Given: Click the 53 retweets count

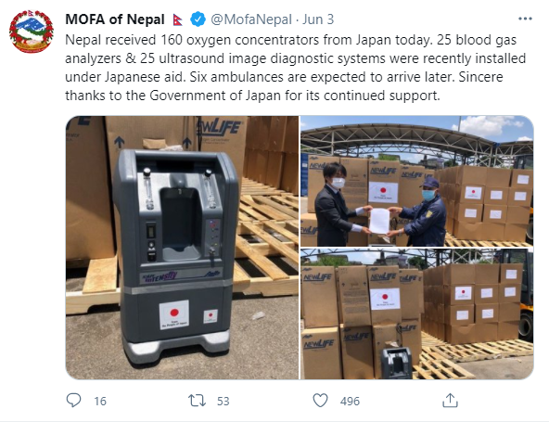Looking at the screenshot, I should 223,401.
